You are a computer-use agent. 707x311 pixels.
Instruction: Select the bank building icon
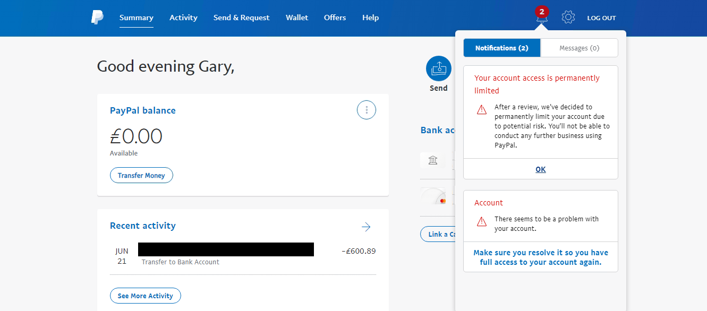coord(433,160)
